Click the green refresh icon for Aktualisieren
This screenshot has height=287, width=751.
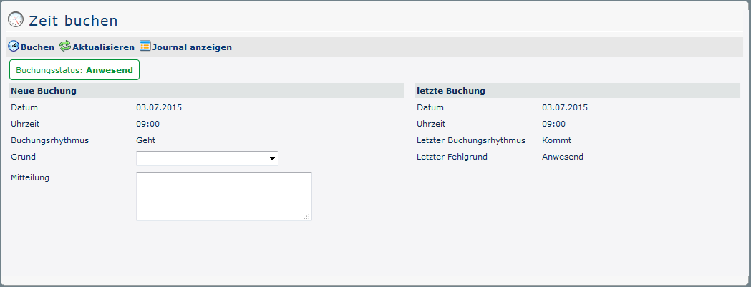[x=65, y=47]
